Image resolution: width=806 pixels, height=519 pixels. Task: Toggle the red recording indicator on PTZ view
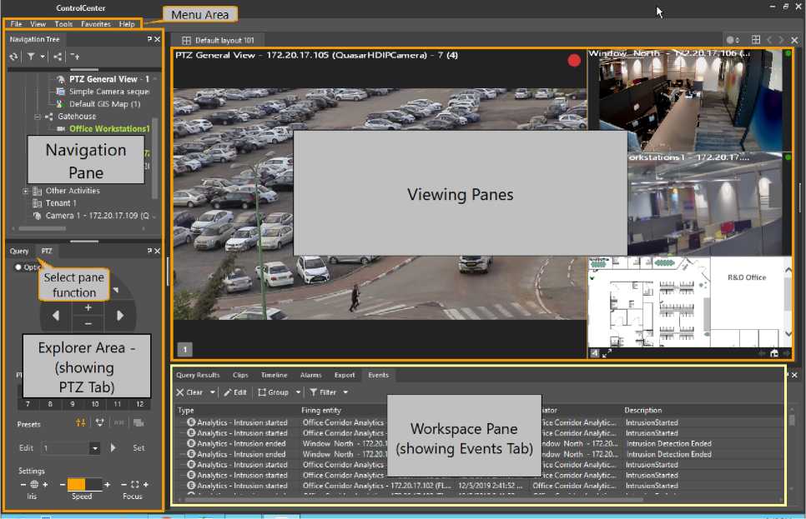point(574,61)
